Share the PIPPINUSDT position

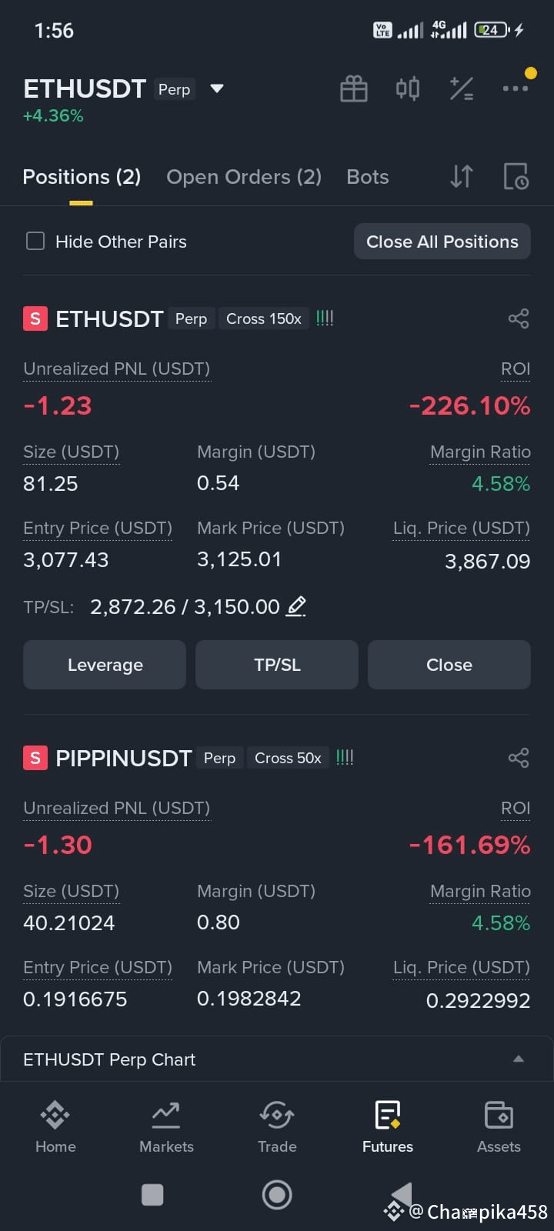(519, 758)
